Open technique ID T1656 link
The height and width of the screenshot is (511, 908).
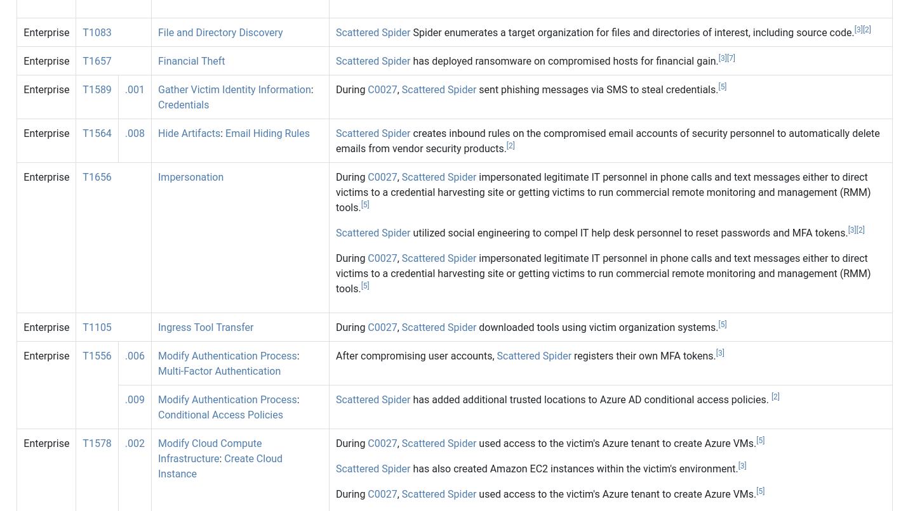(97, 177)
